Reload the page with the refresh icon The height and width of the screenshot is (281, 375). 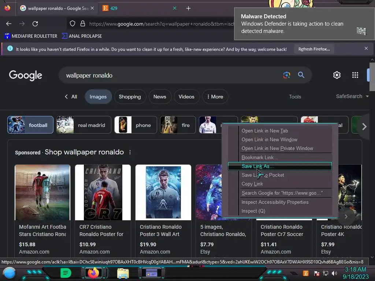click(35, 24)
